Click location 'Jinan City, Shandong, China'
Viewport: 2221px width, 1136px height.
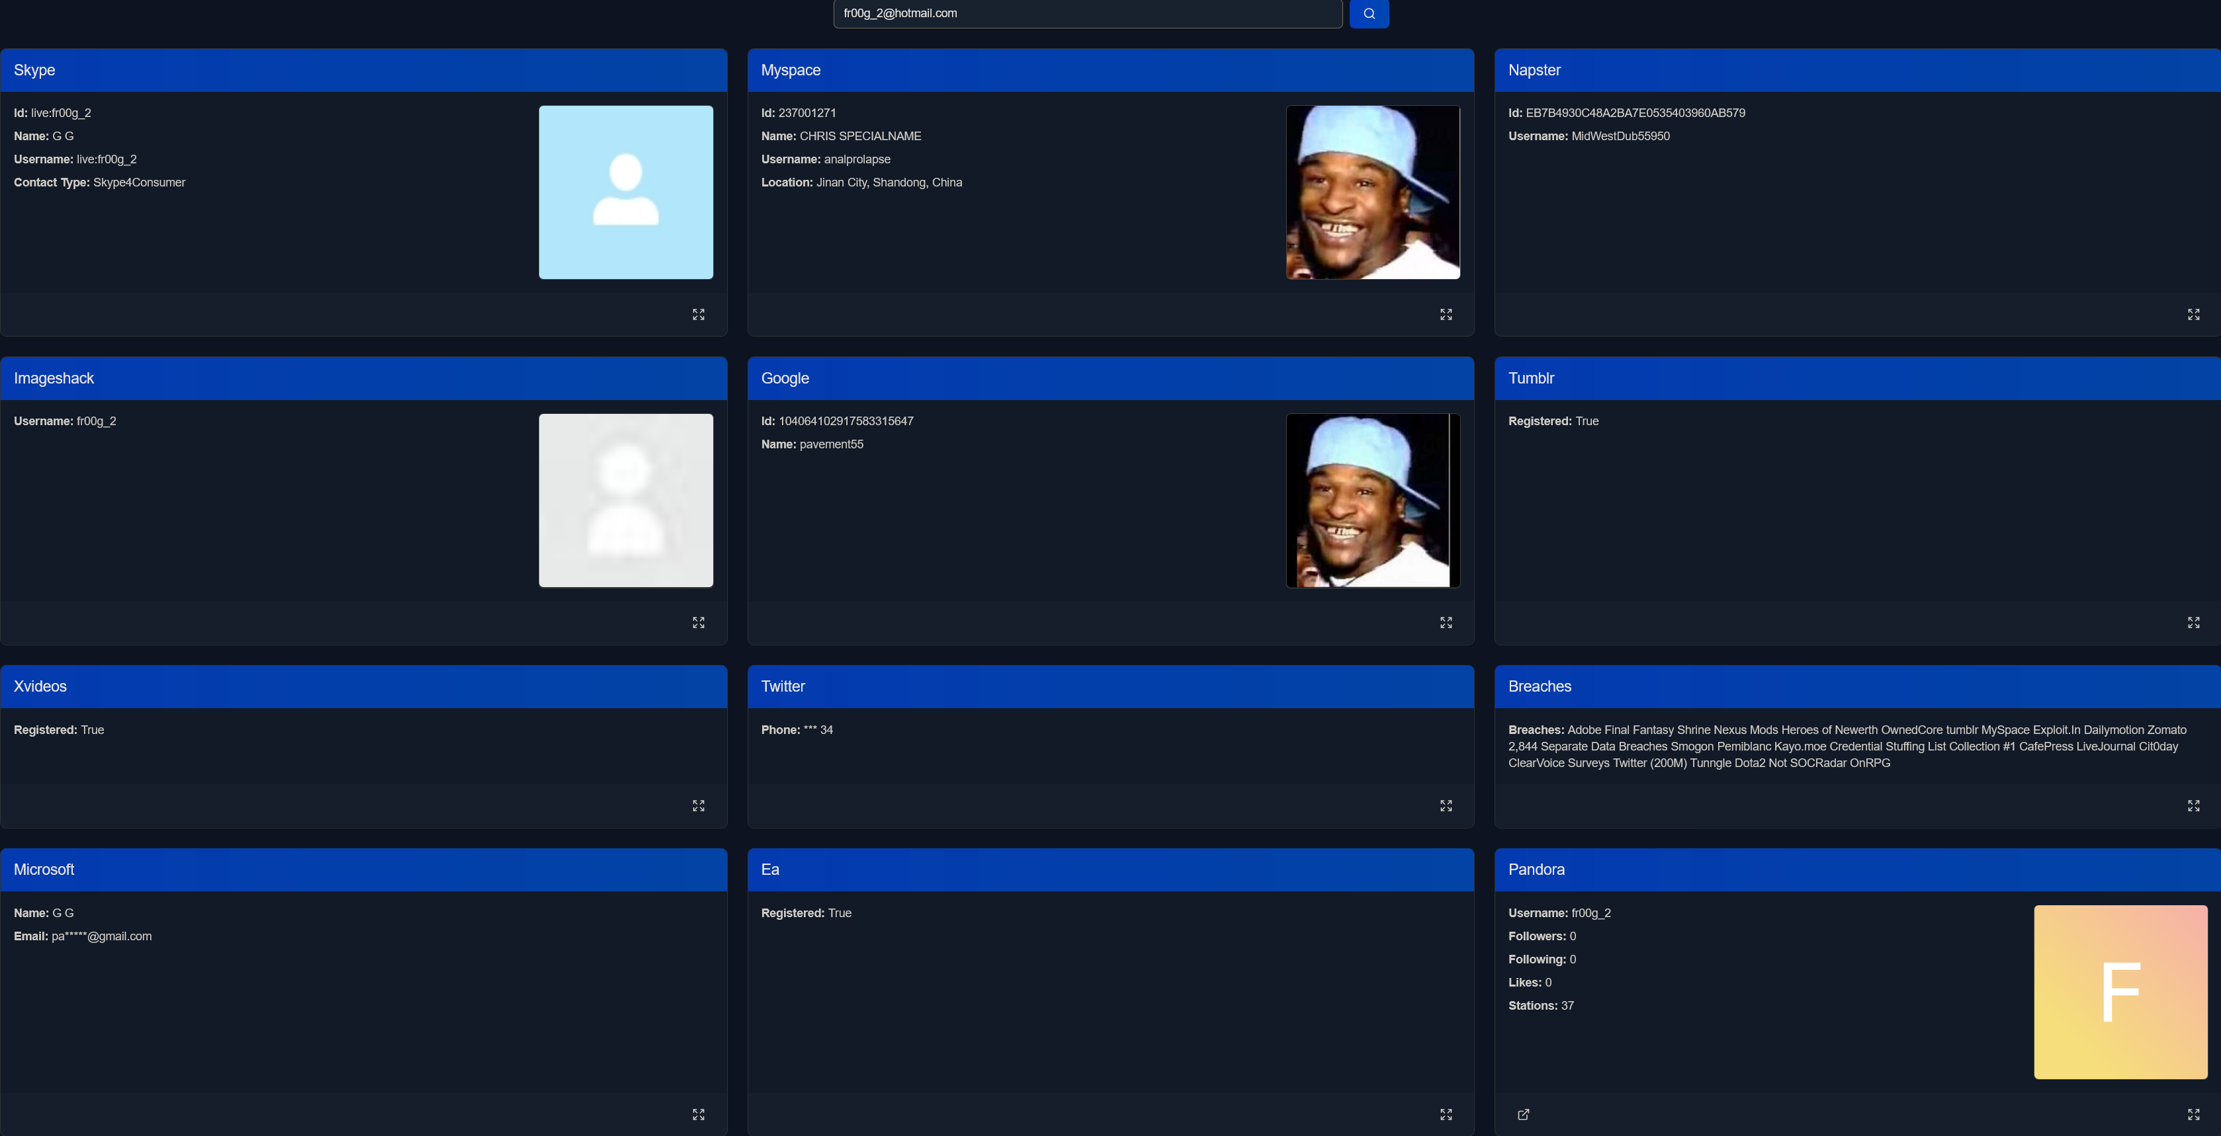click(x=889, y=183)
